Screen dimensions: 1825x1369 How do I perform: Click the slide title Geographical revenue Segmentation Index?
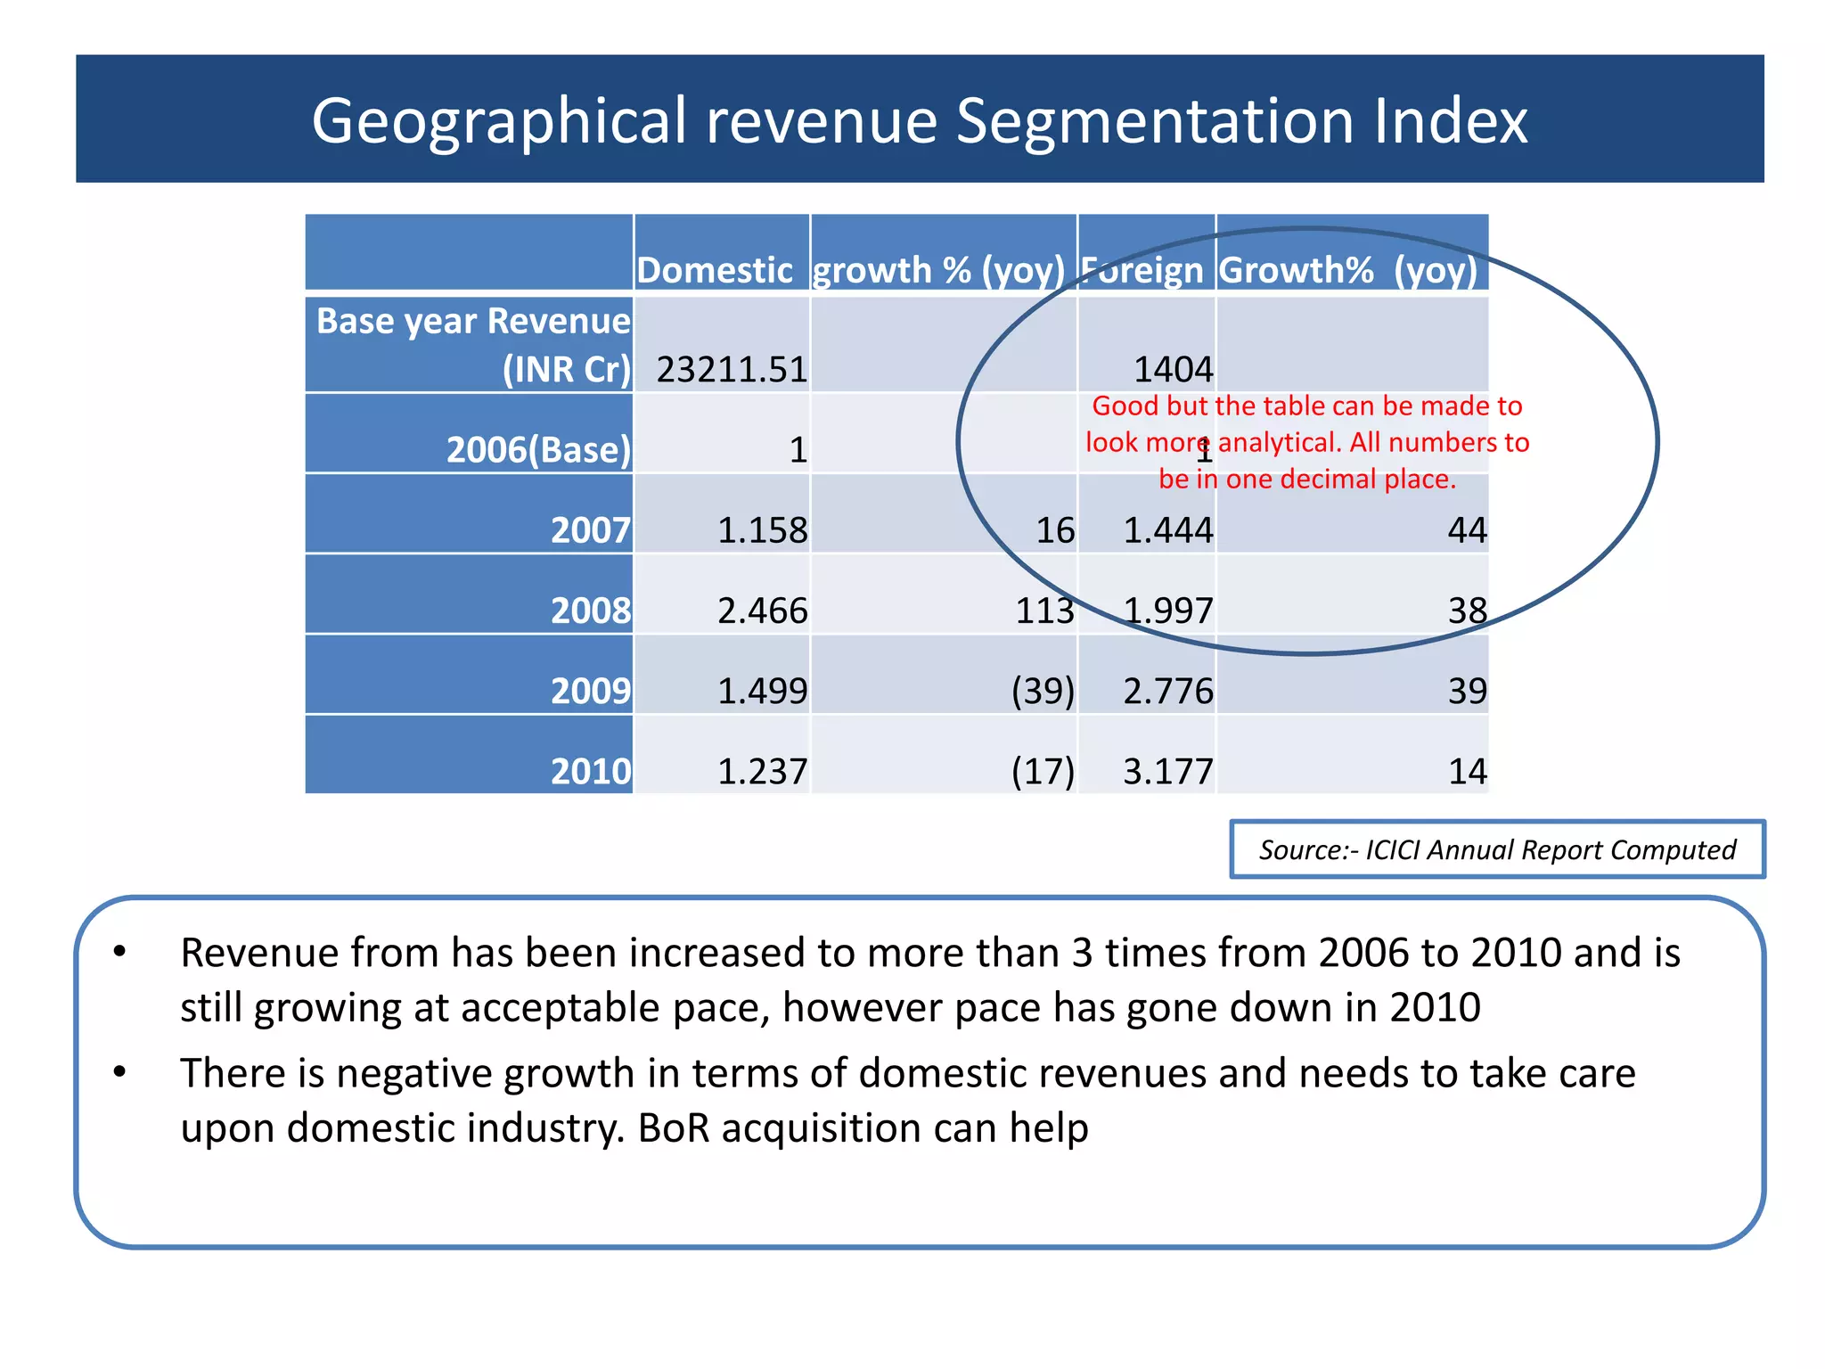[x=919, y=120]
